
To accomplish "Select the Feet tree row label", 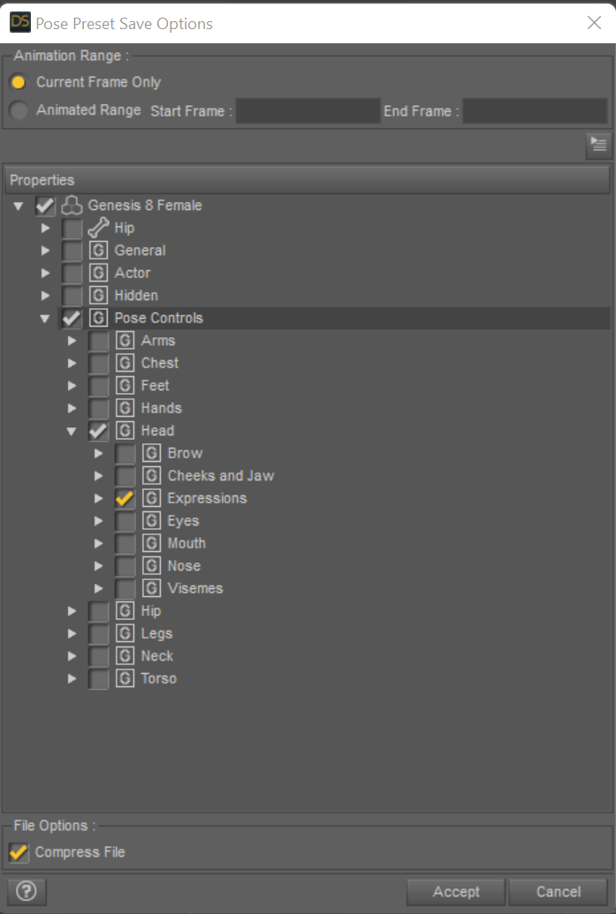I will click(x=156, y=385).
